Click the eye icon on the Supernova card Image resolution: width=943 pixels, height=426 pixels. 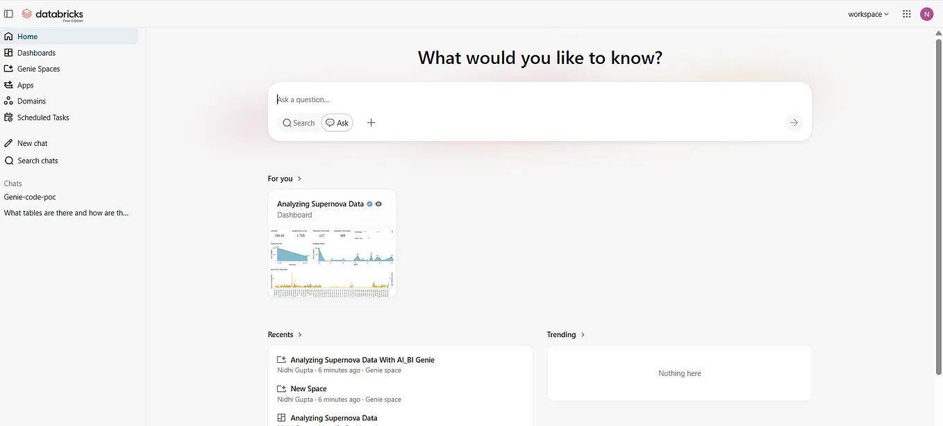pos(378,204)
